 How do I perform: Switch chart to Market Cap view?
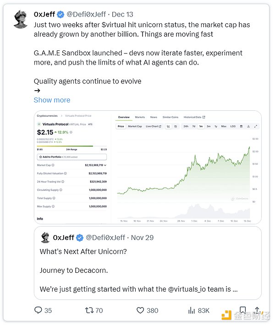click(x=135, y=126)
